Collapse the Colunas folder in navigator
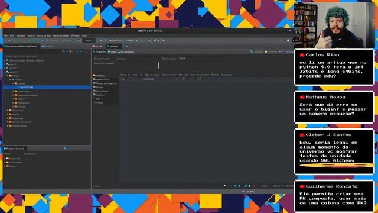The image size is (378, 213). point(13,83)
